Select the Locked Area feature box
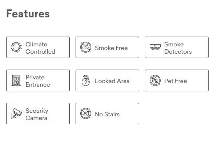Image resolution: width=222 pixels, height=141 pixels. click(x=107, y=80)
